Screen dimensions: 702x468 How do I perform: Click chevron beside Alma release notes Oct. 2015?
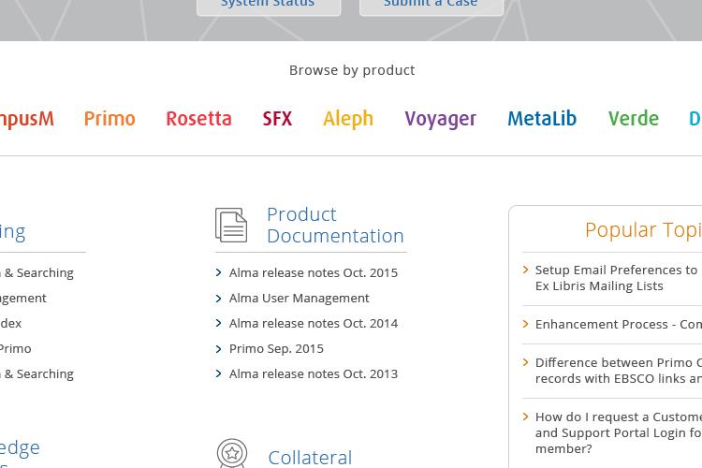pos(218,272)
